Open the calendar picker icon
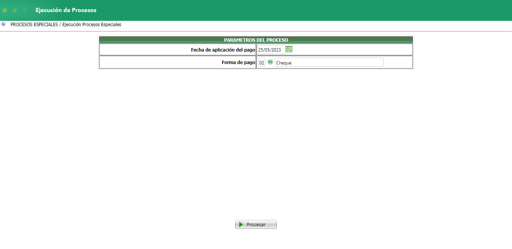512x249 pixels. (289, 49)
